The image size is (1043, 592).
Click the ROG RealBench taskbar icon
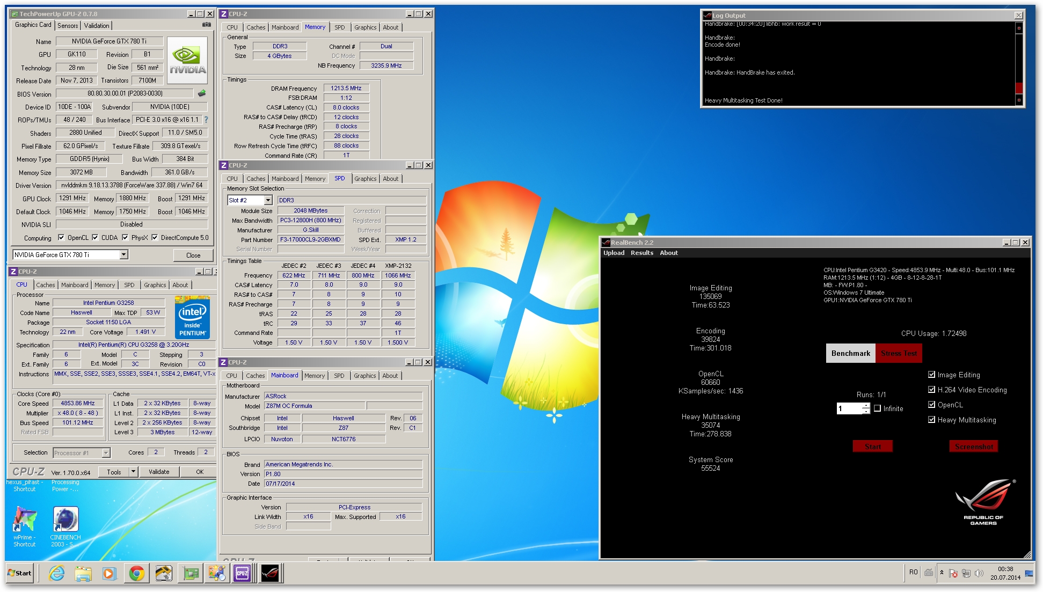tap(270, 573)
